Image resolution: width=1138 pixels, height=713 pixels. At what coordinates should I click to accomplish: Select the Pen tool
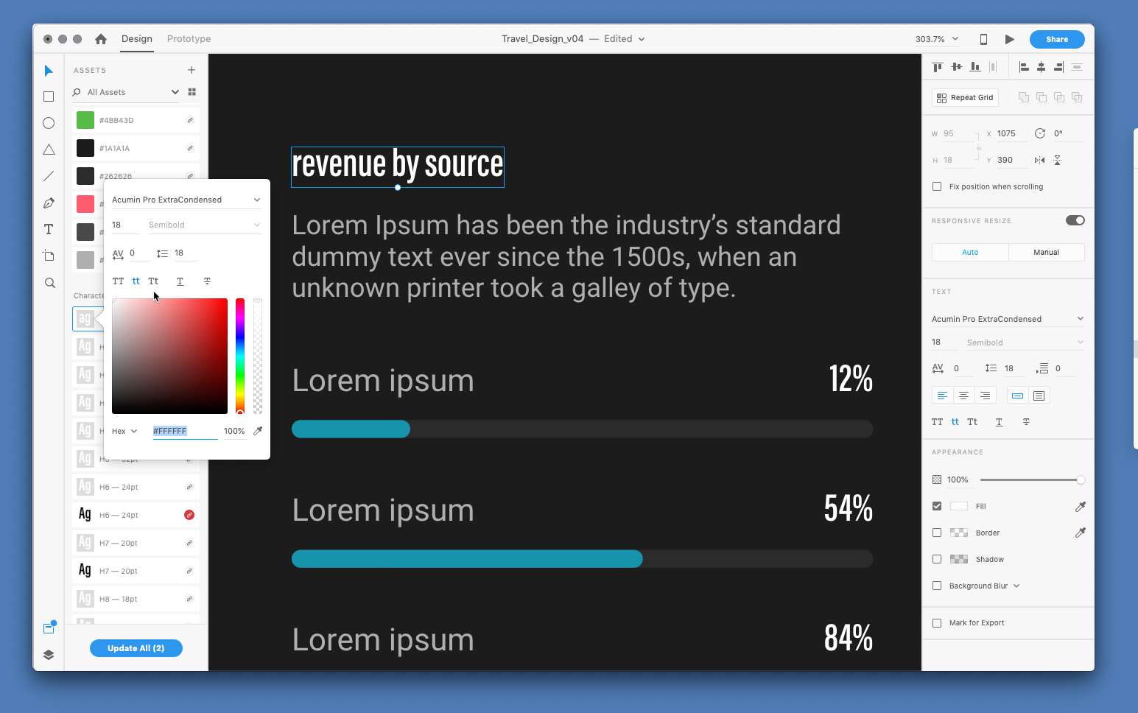point(49,203)
